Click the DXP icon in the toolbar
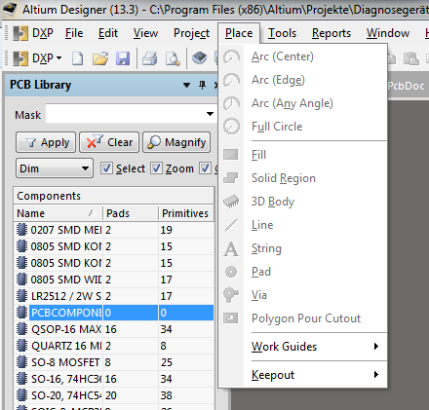This screenshot has height=410, width=429. click(20, 58)
